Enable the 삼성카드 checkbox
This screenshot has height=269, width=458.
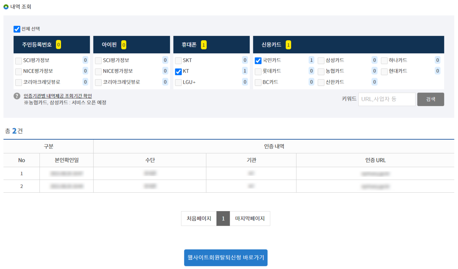pyautogui.click(x=321, y=60)
